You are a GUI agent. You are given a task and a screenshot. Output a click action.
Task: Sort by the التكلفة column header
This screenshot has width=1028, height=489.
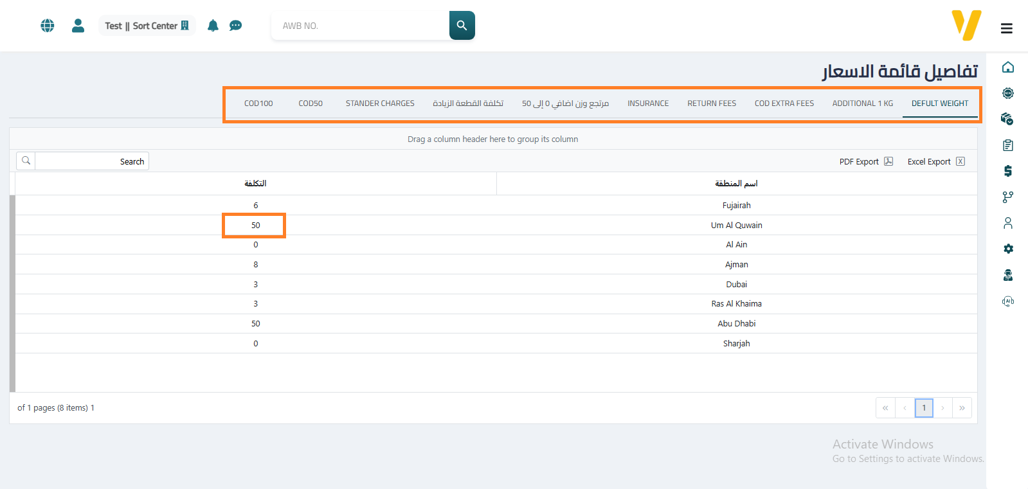(255, 184)
